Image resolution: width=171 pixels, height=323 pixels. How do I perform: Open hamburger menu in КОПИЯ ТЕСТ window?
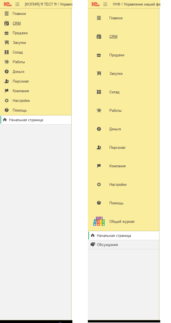pyautogui.click(x=17, y=4)
